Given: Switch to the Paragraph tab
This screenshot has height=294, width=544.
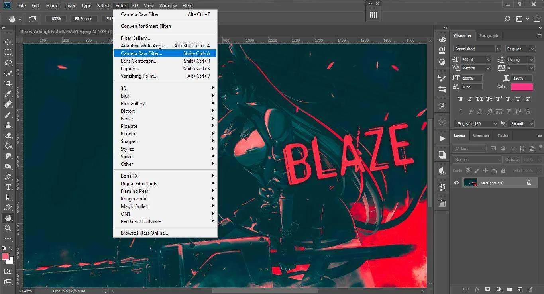Looking at the screenshot, I should (489, 35).
